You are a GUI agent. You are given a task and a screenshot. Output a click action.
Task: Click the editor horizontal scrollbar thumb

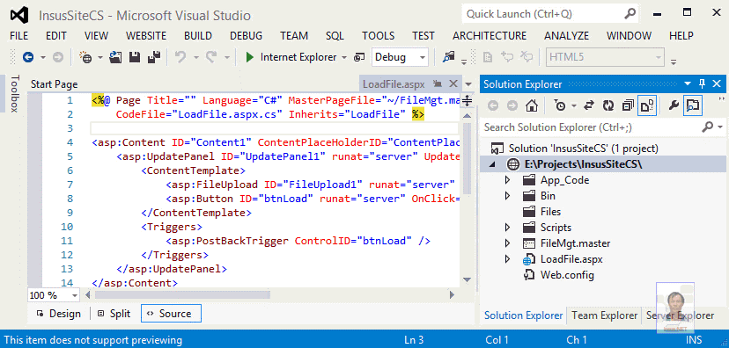(x=181, y=295)
